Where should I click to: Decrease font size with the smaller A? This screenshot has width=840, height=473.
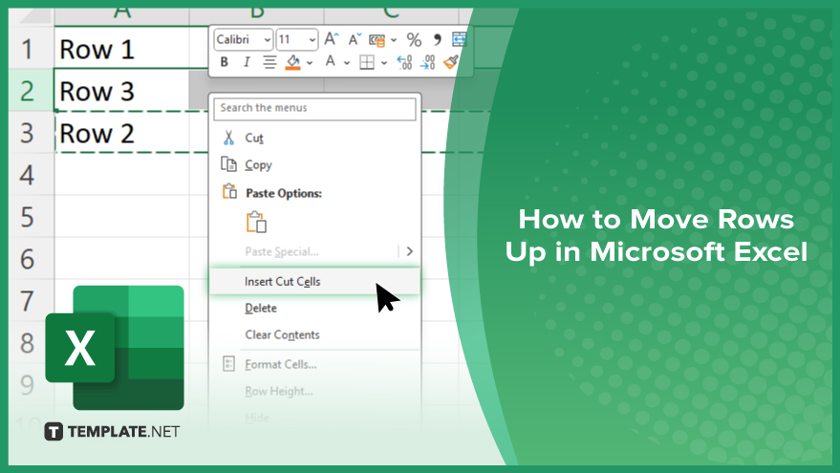[x=355, y=39]
